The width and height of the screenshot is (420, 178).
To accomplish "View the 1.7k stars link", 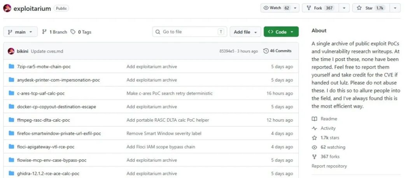I will 330,138.
